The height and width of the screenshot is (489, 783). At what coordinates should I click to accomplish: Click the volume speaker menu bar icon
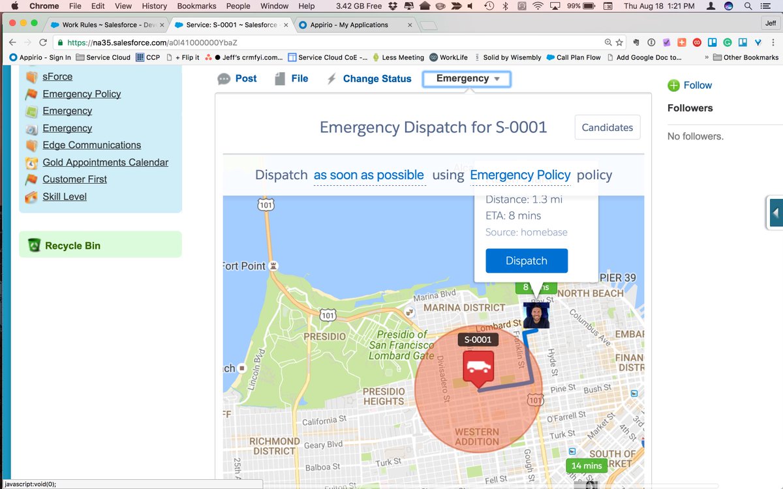[470, 6]
